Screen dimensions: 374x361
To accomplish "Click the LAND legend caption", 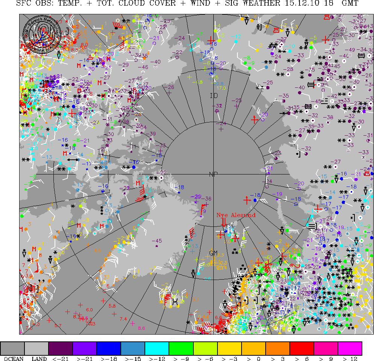I will (39, 359).
